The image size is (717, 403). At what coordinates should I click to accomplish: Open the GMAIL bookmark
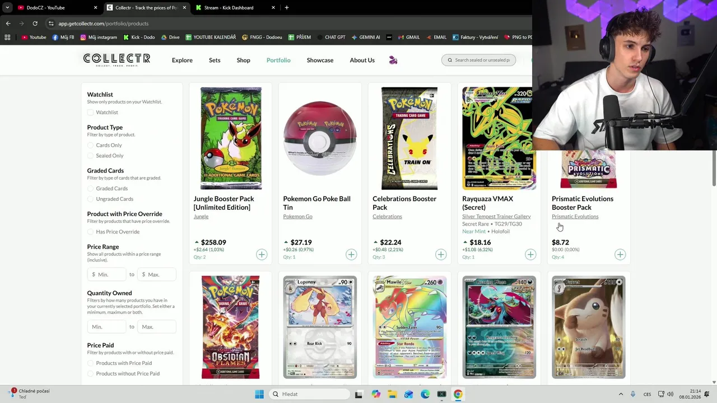pyautogui.click(x=408, y=38)
